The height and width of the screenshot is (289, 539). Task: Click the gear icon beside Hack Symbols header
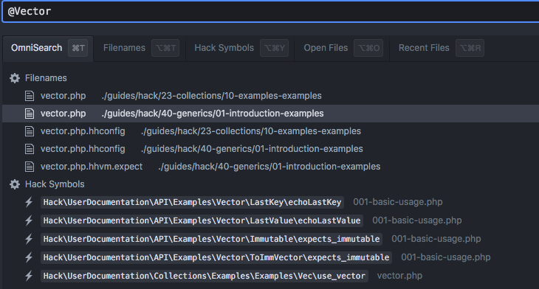point(15,184)
